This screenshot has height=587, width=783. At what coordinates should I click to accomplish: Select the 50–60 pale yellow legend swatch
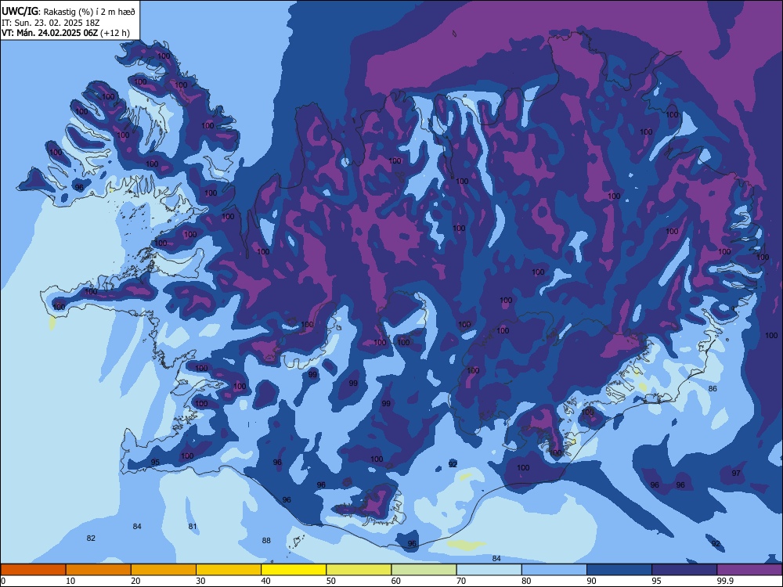coord(359,570)
